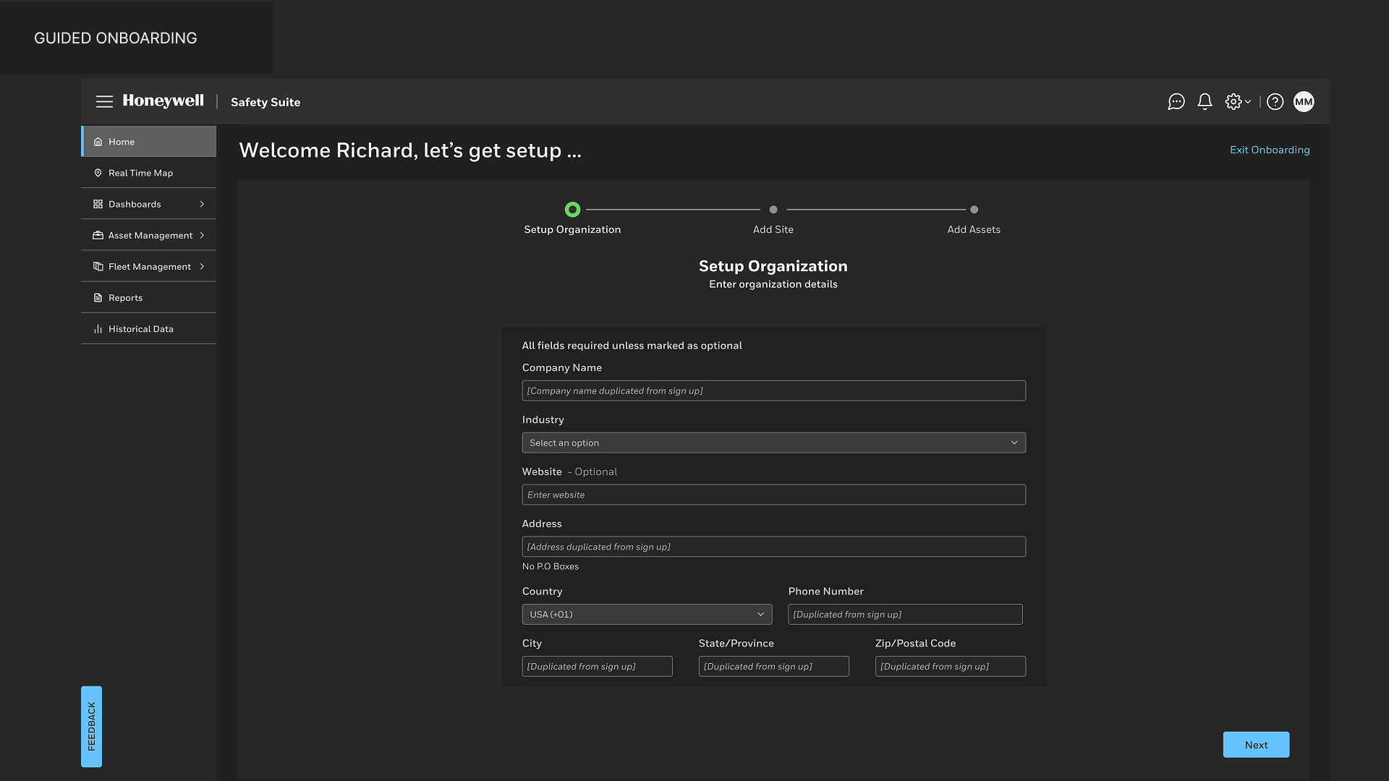Viewport: 1389px width, 781px height.
Task: Click the Next button
Action: [1256, 745]
